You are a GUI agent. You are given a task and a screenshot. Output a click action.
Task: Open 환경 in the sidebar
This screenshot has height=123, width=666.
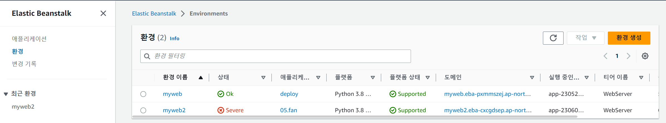pos(18,51)
